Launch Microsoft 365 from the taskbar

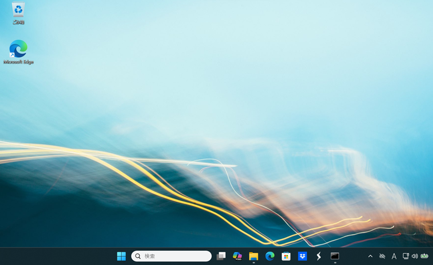pyautogui.click(x=237, y=256)
